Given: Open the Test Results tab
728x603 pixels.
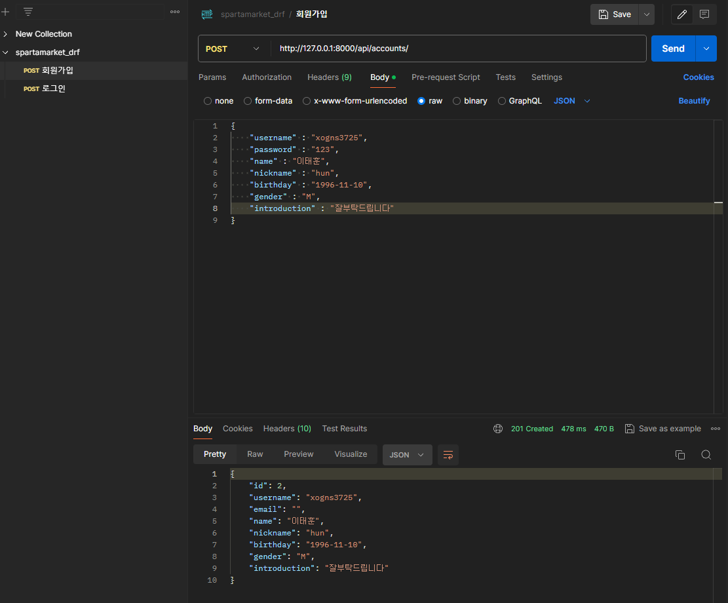Looking at the screenshot, I should (345, 429).
